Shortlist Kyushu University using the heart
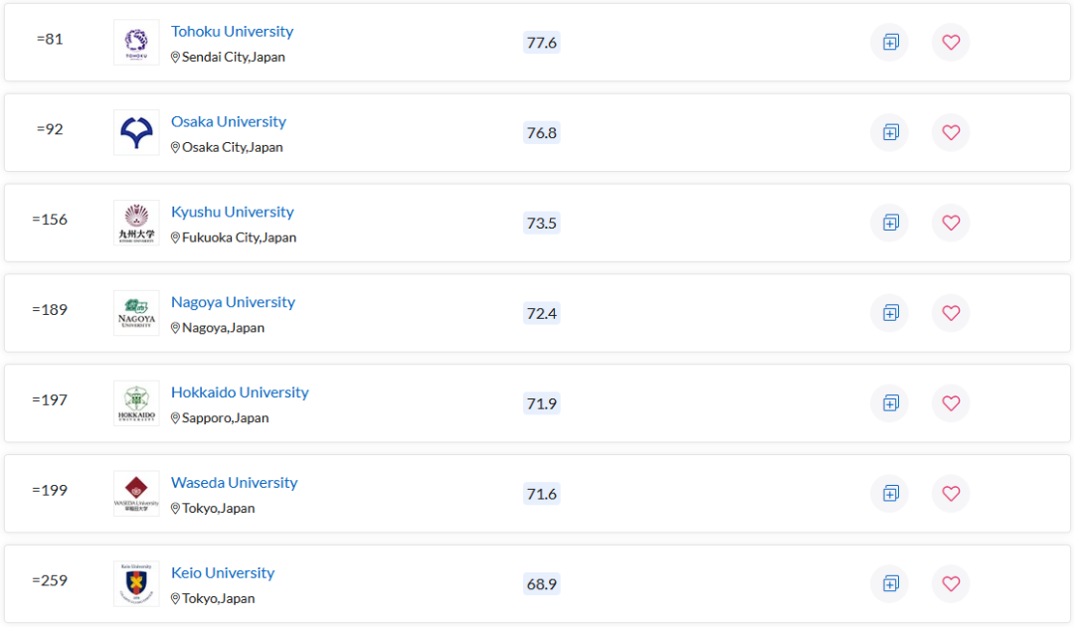 [x=951, y=224]
